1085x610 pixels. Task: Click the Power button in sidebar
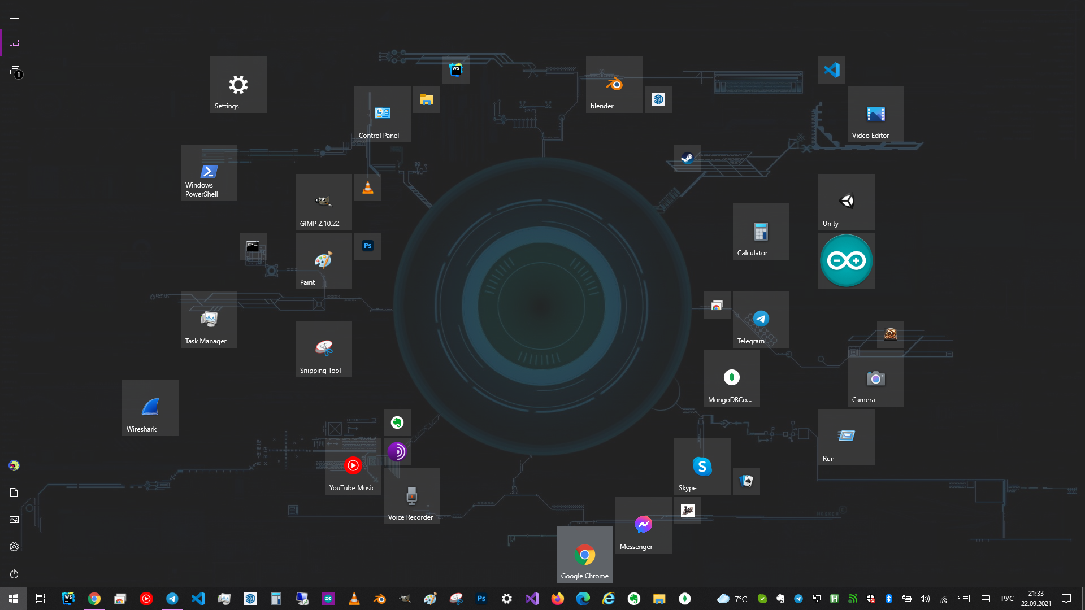tap(14, 574)
